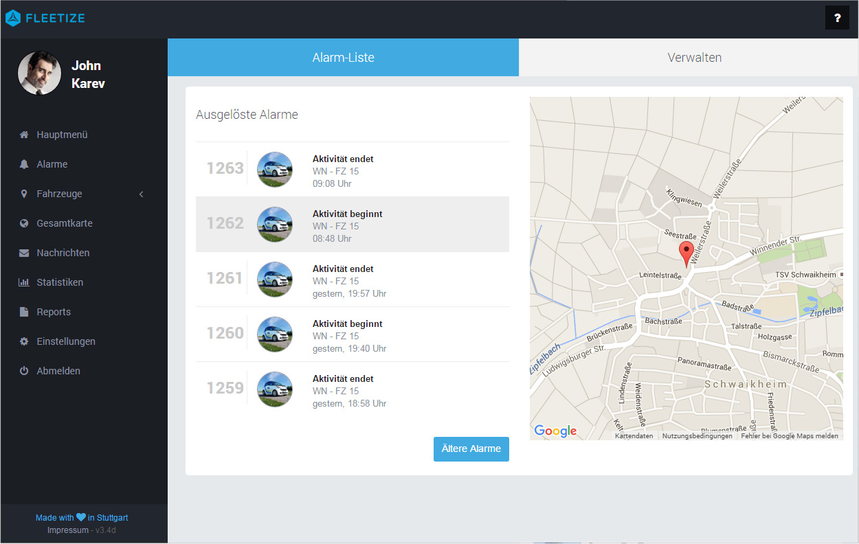This screenshot has width=859, height=544.
Task: Select alarm number 1261
Action: [x=225, y=278]
